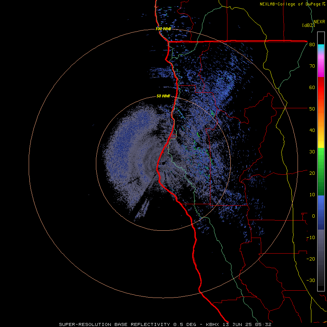The width and height of the screenshot is (327, 327).
Task: Click the NEXR label above the color scale
Action: (319, 22)
